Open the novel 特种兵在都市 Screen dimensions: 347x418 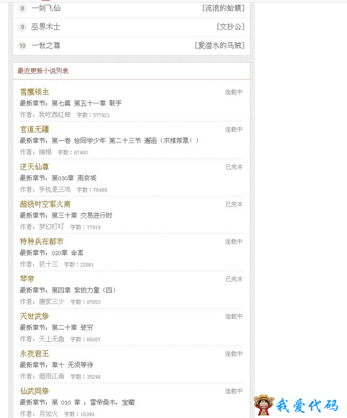coord(42,241)
